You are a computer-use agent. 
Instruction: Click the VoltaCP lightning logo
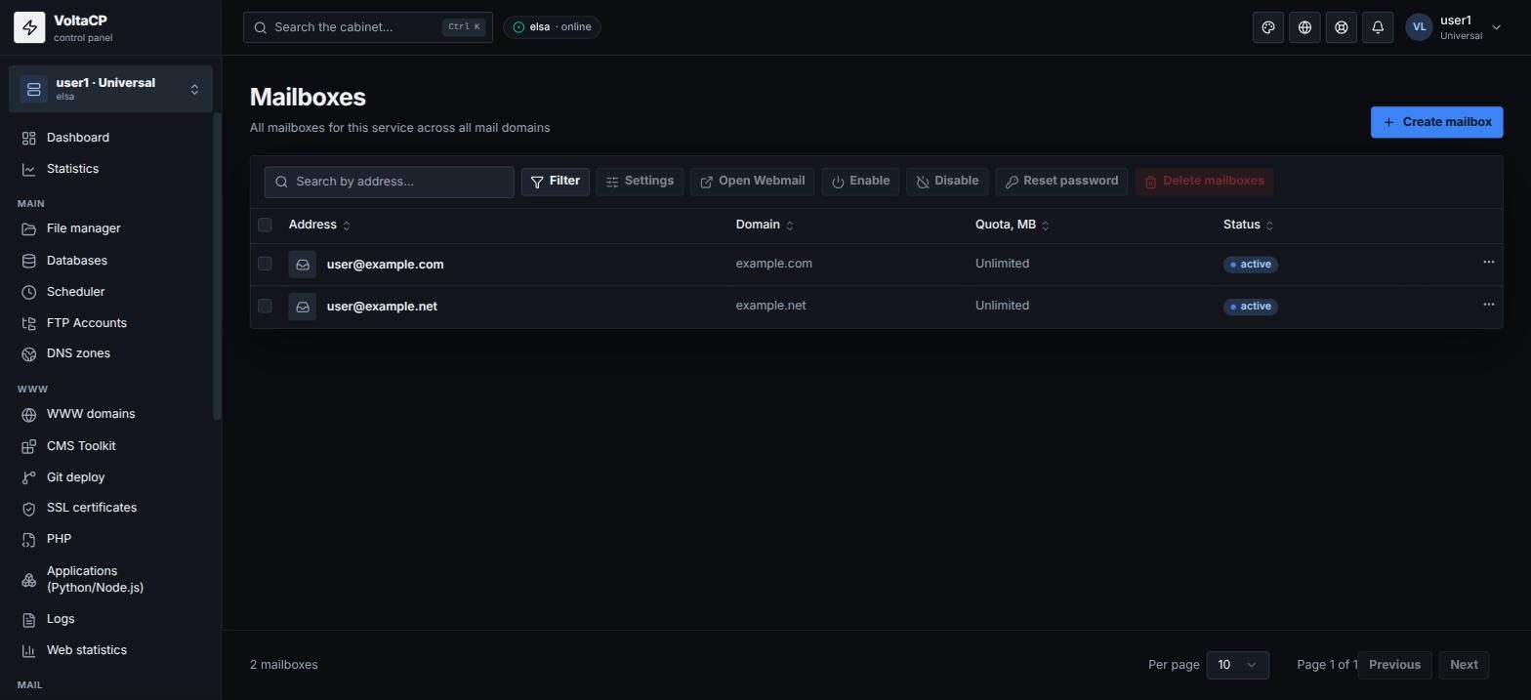click(29, 27)
